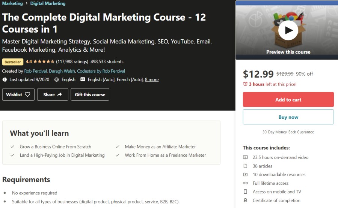338x208 pixels.
Task: Click Grow a Business Online From Scratch
Action: [x=56, y=147]
